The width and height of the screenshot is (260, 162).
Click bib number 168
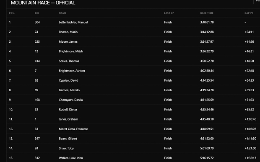tap(37, 100)
